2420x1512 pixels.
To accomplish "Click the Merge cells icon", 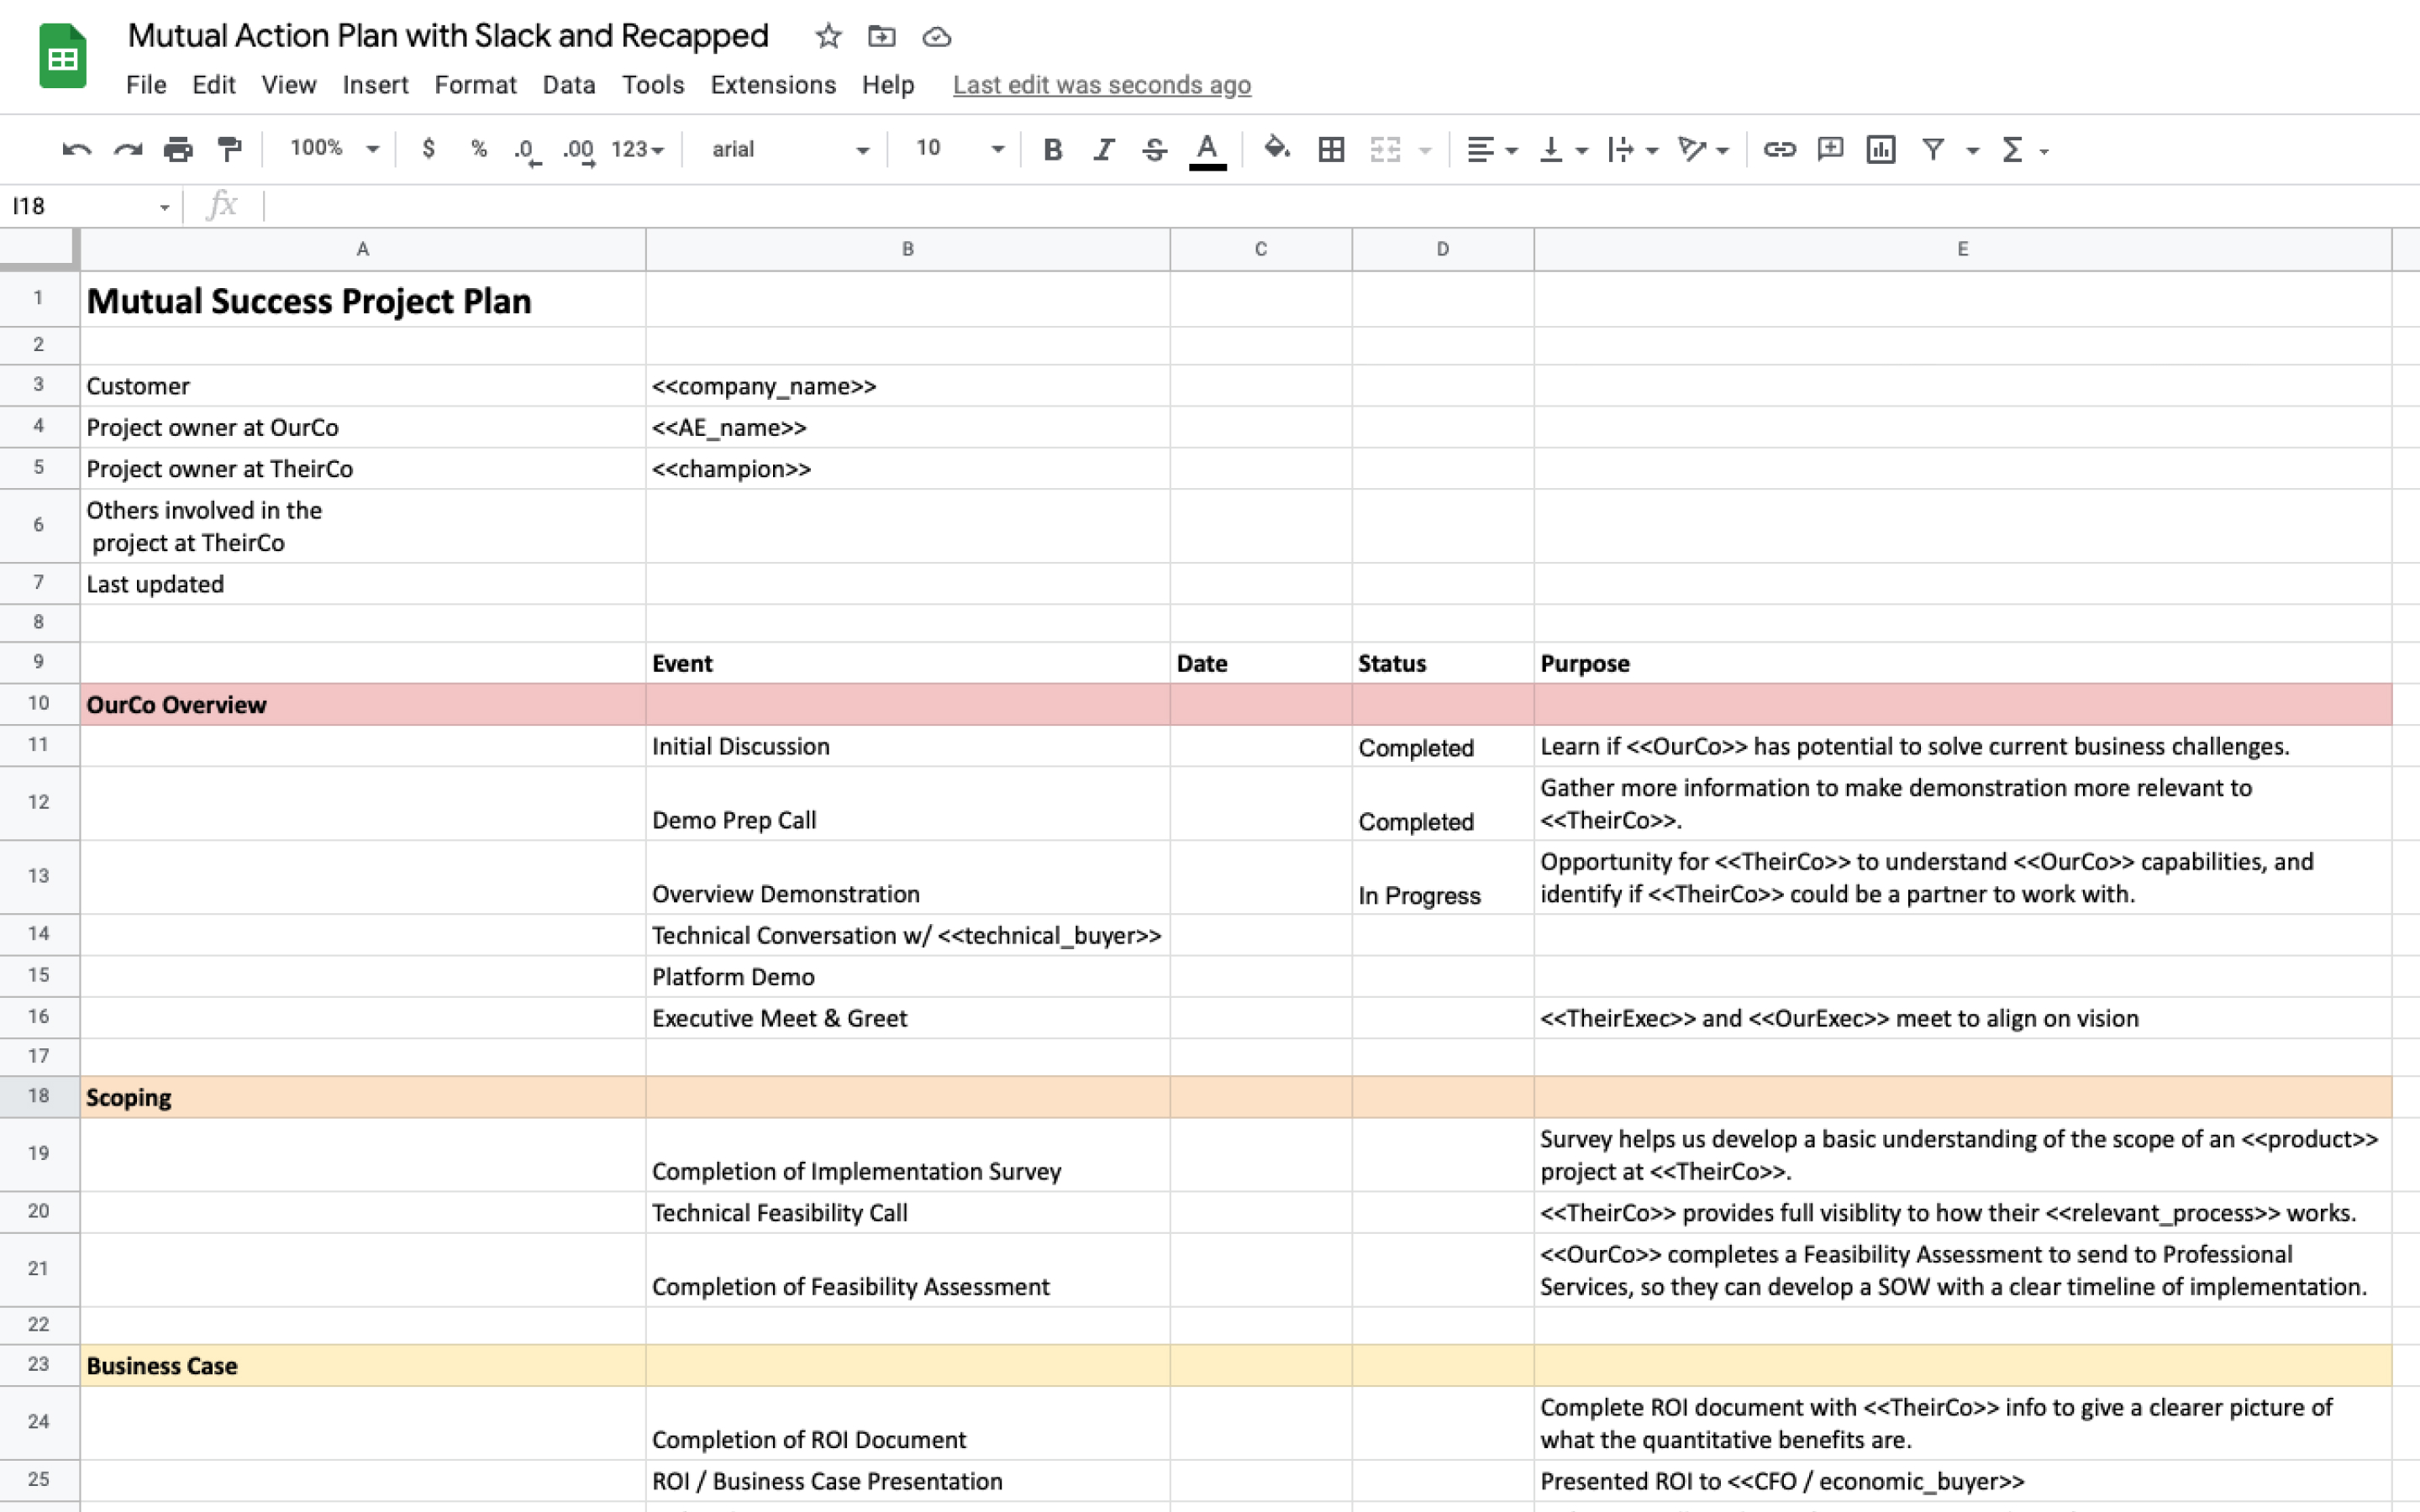I will [x=1385, y=150].
